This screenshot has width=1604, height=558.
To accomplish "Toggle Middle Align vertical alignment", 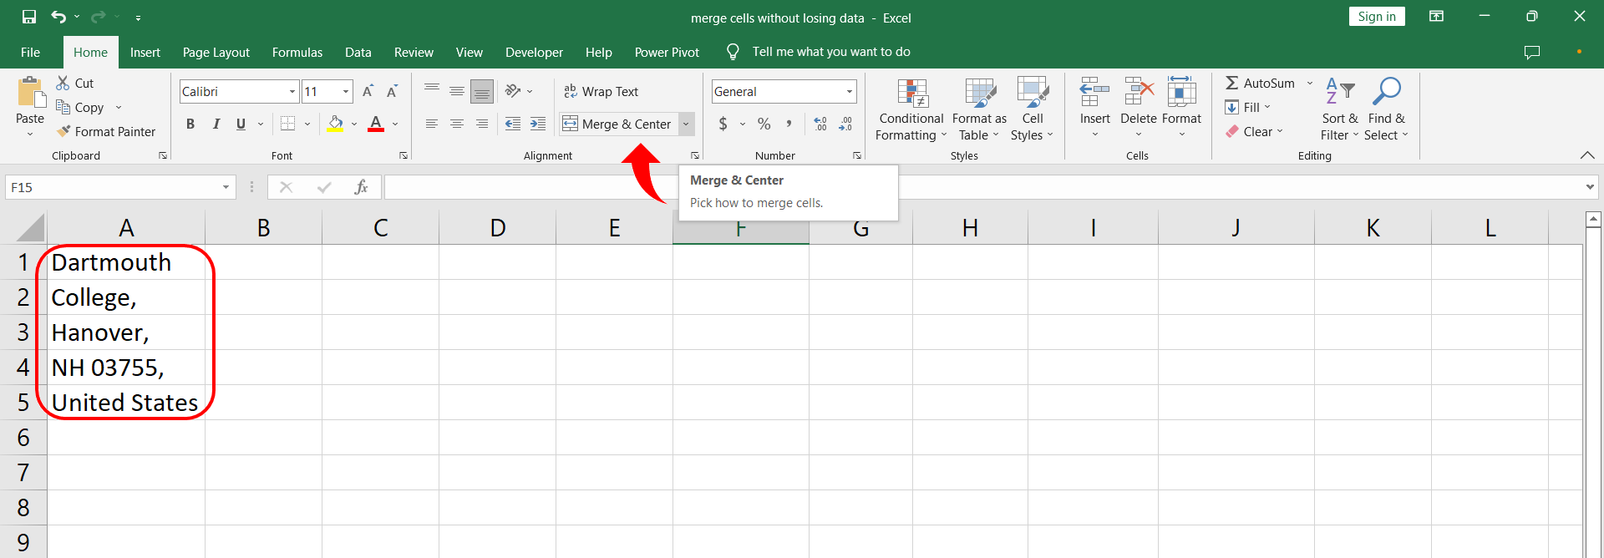I will tap(457, 91).
